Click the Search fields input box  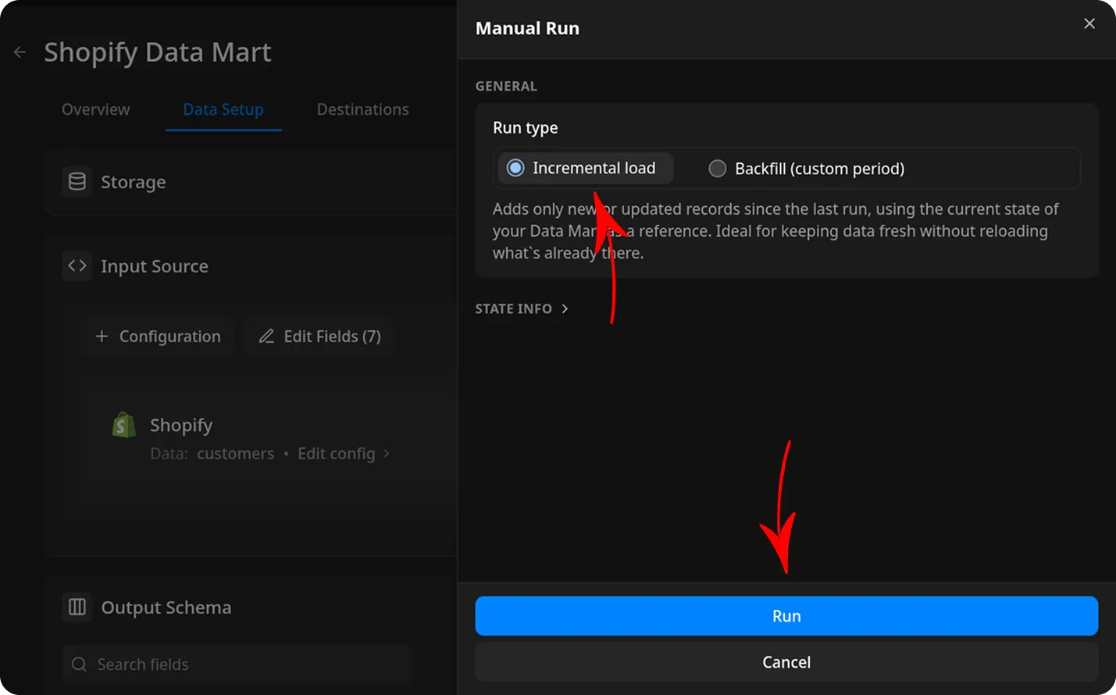(234, 664)
